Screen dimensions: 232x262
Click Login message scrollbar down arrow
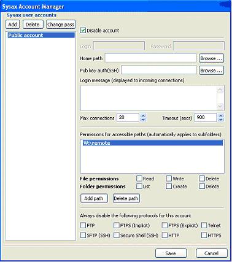pyautogui.click(x=220, y=106)
